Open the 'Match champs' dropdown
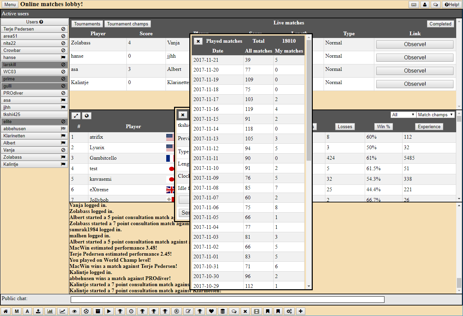The height and width of the screenshot is (316, 463). [x=435, y=115]
